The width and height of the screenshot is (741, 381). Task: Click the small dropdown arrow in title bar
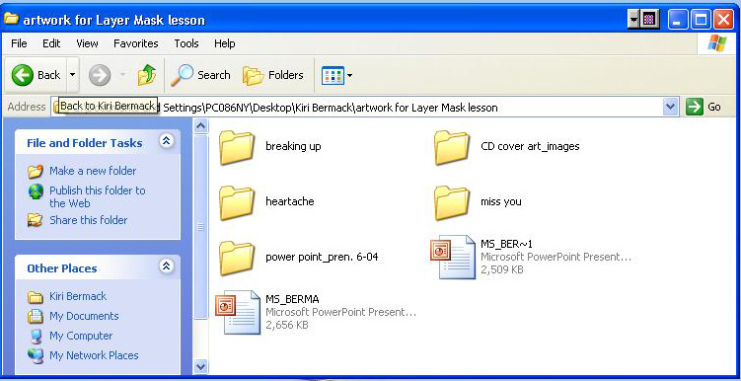(634, 20)
